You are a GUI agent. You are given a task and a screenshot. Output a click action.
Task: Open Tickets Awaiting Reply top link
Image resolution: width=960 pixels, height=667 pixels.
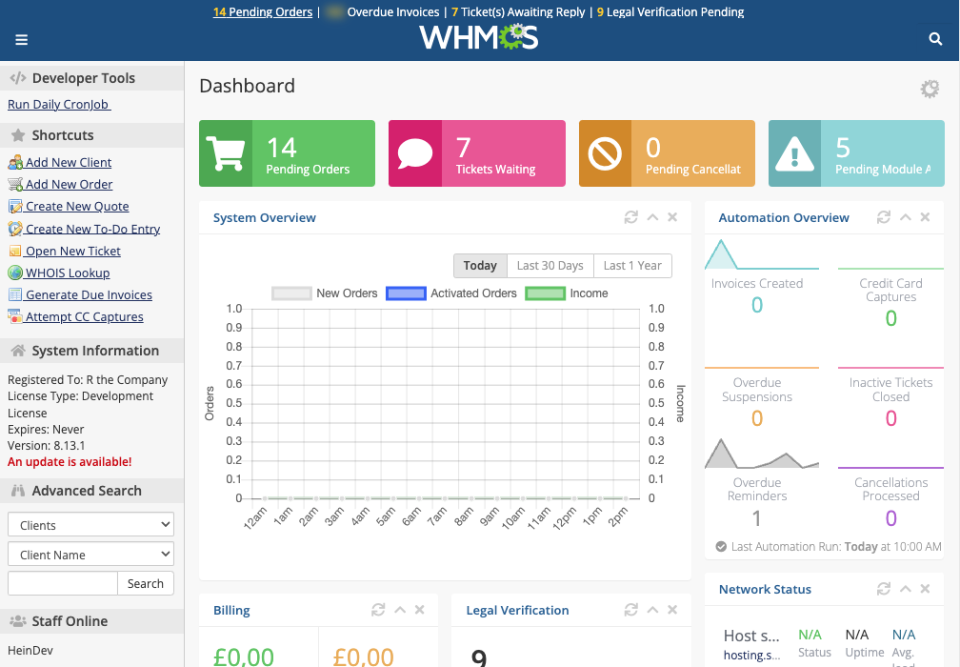pyautogui.click(x=518, y=11)
